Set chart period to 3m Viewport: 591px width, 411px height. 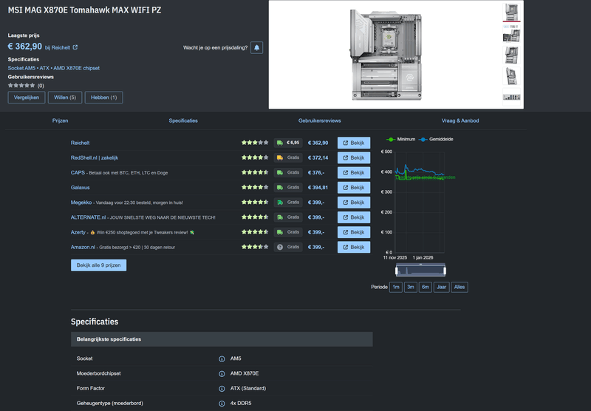[x=411, y=287]
